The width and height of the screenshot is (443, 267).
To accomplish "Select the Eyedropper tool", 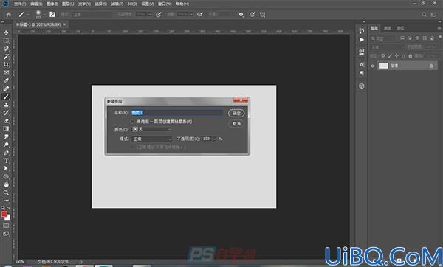I will [6, 80].
